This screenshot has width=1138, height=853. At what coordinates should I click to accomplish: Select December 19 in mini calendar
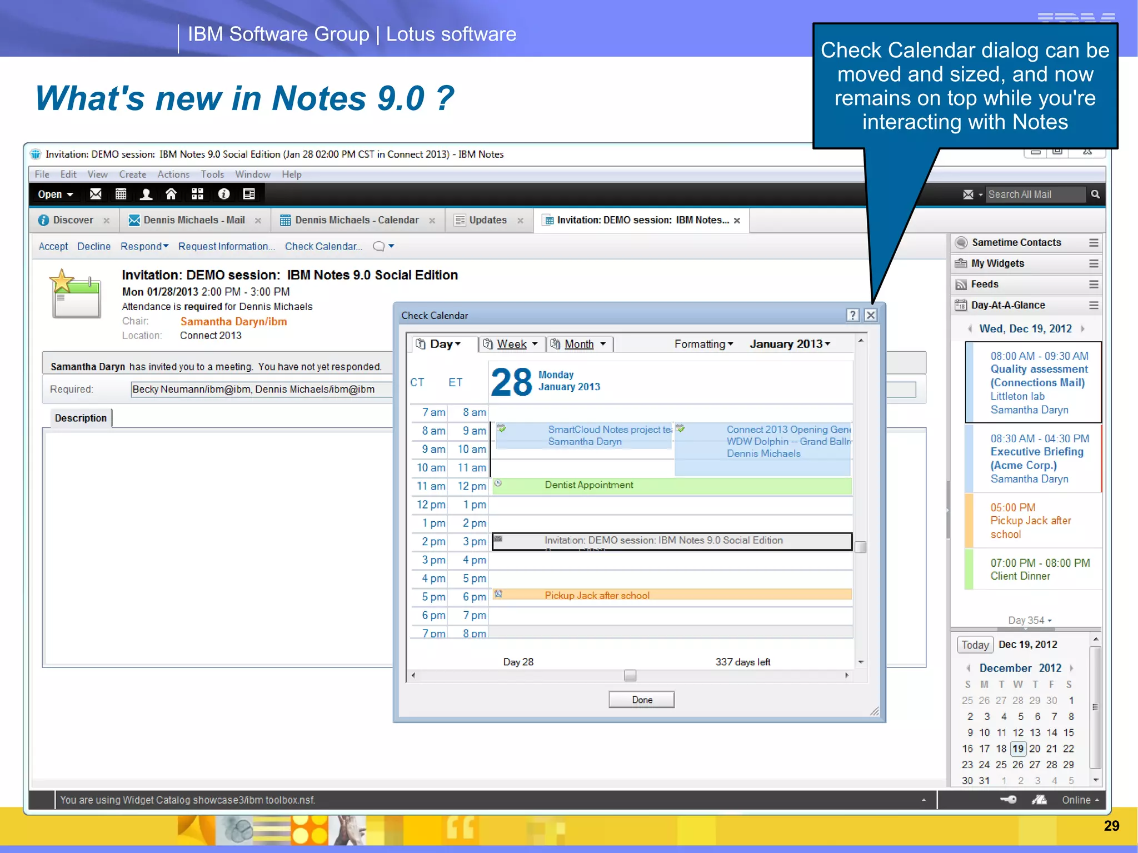pos(1018,749)
